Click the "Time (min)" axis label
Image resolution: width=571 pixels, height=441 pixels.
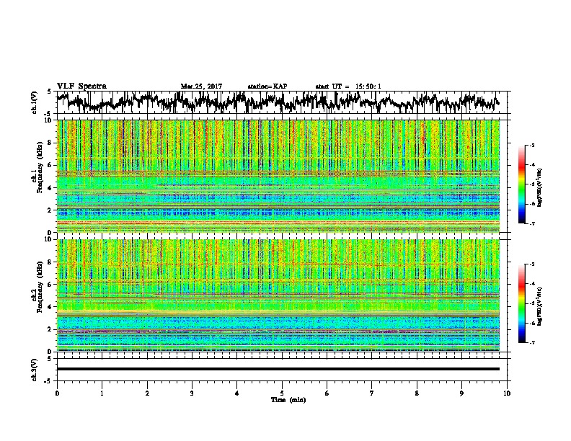[288, 400]
